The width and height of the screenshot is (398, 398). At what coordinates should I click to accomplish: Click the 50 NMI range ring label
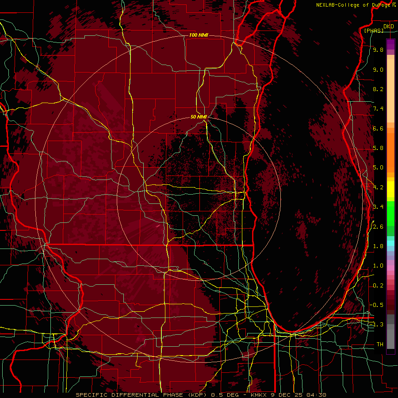199,117
